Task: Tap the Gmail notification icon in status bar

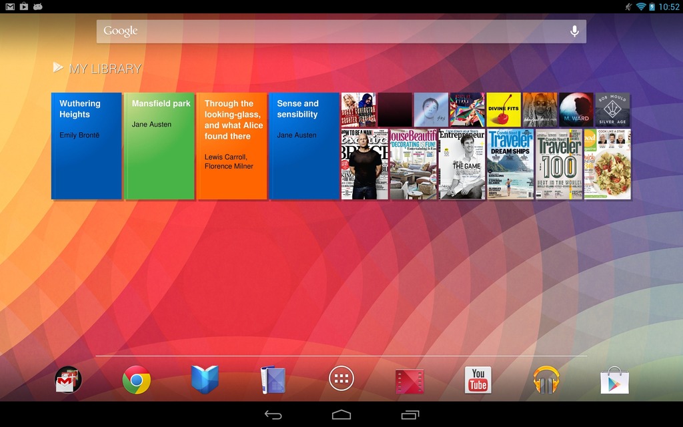Action: point(10,7)
